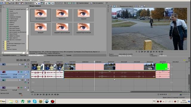This screenshot has height=107, width=191.
Task: Switch to Медиафайлы проекта tab
Action: pos(9,55)
